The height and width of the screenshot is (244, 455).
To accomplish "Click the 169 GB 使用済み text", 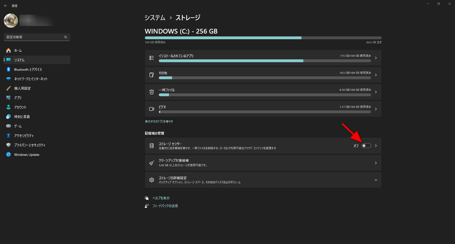I will point(155,42).
